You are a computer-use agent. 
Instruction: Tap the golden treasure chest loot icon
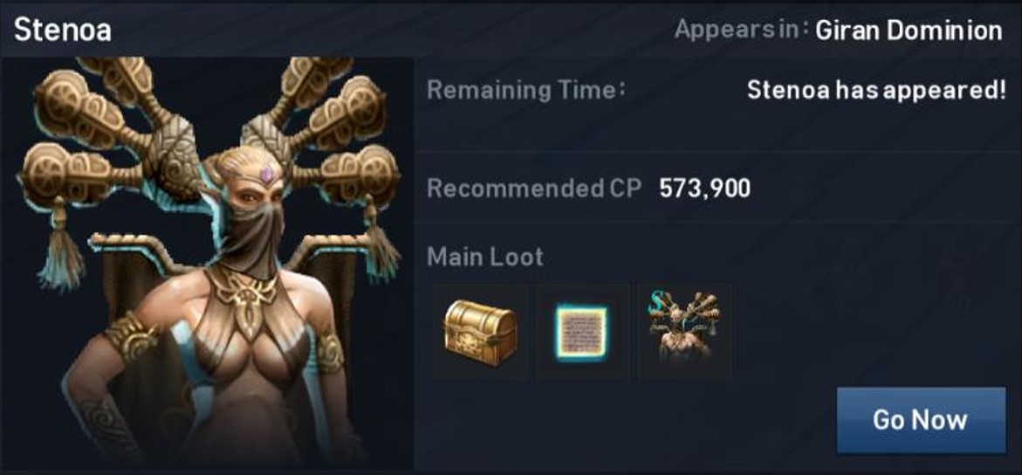pyautogui.click(x=480, y=332)
